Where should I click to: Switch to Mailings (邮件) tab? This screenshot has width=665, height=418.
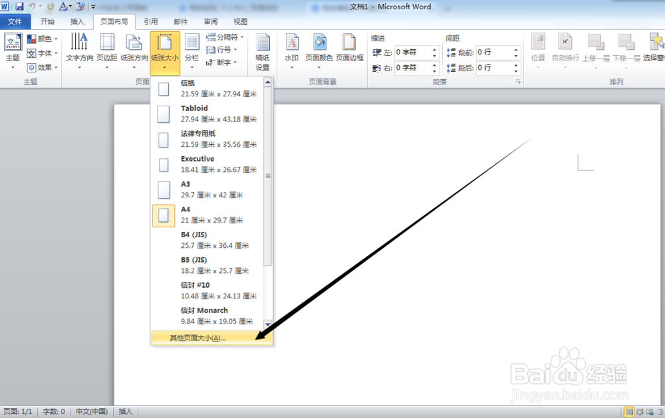click(x=181, y=21)
